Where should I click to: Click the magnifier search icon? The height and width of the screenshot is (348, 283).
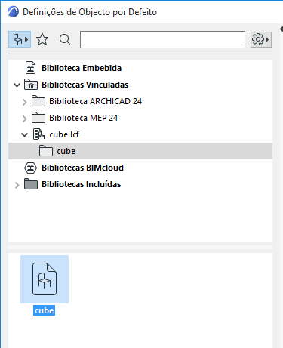tap(65, 39)
